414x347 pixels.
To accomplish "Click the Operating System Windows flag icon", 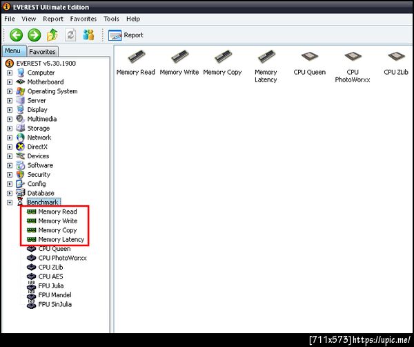I will click(x=20, y=91).
